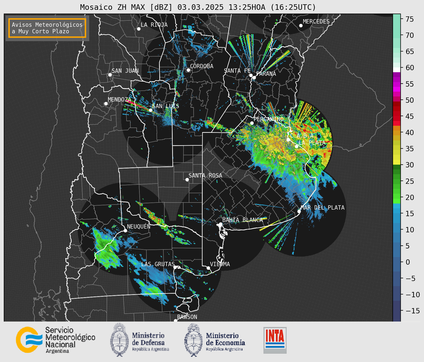424x362 pixels.
Task: Click the BAHÍA BLANCA label text
Action: [243, 220]
